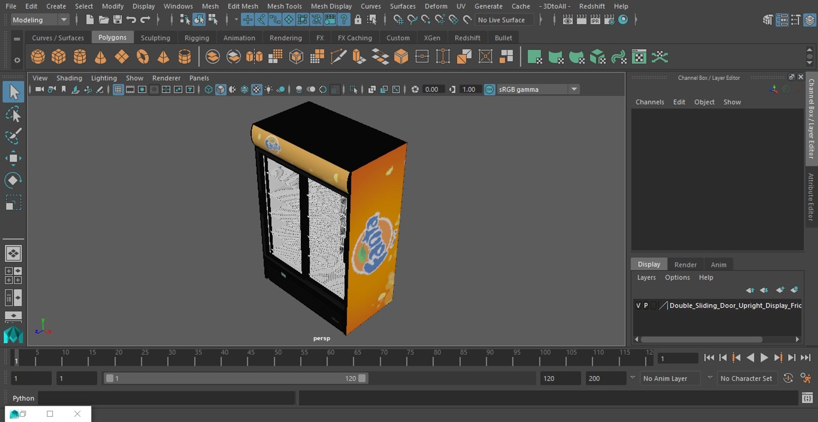Click the Python command input field

point(166,398)
